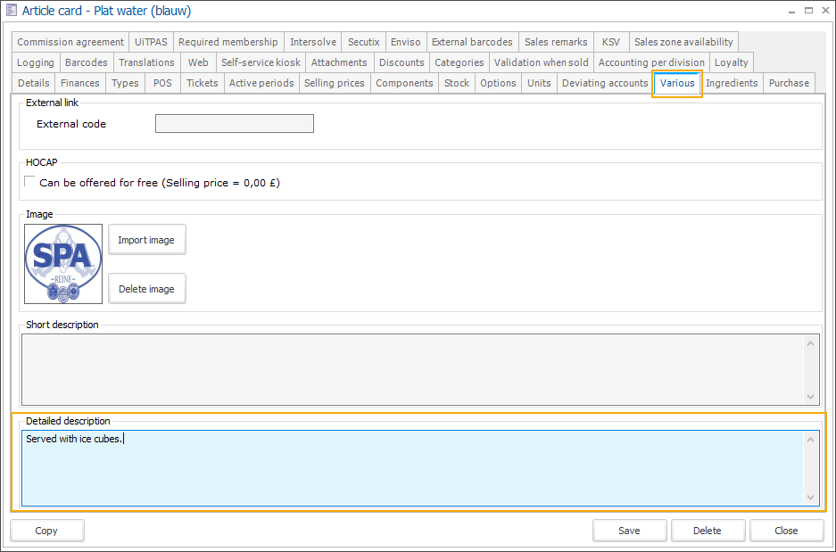Viewport: 836px width, 552px height.
Task: Click the Article card window title icon
Action: 11,12
